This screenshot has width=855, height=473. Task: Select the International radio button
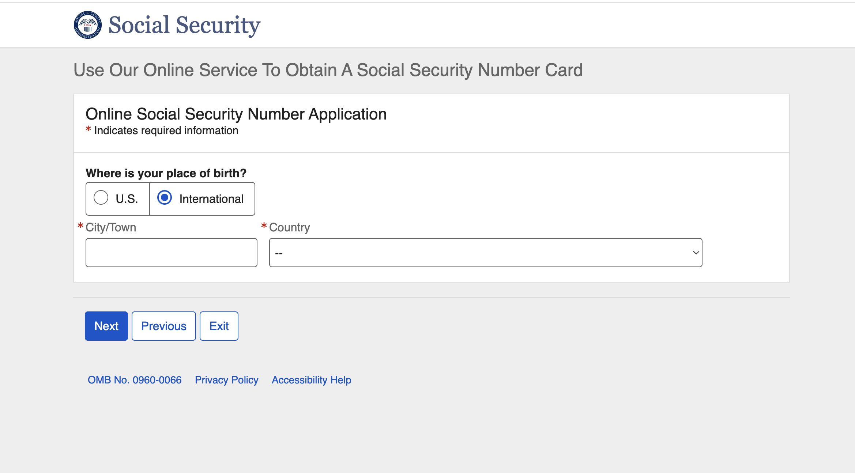coord(165,197)
